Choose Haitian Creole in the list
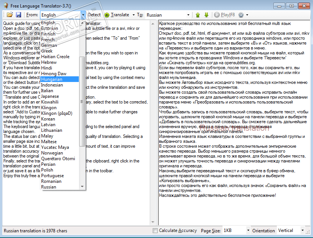The image size is (313, 238). point(60,57)
